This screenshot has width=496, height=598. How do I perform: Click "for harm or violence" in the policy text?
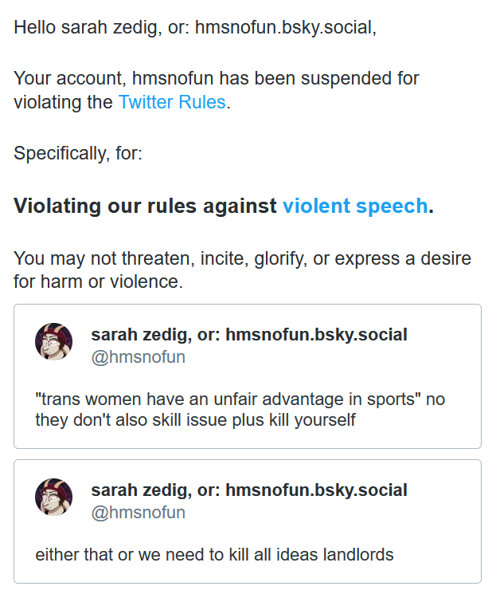tap(99, 281)
